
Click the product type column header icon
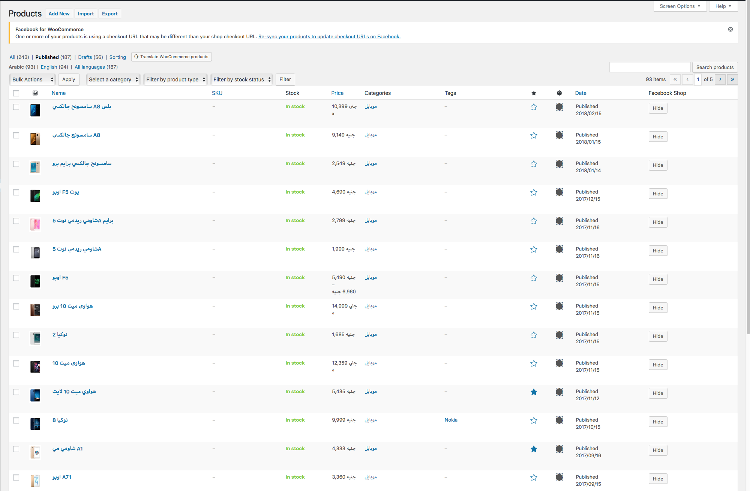point(559,93)
